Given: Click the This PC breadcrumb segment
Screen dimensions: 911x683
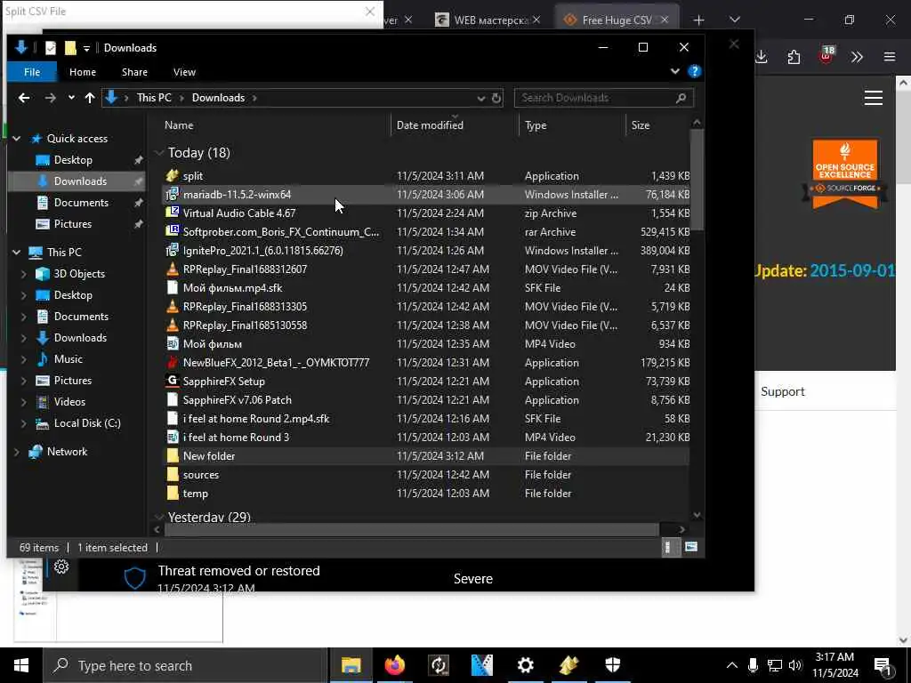Looking at the screenshot, I should point(154,98).
